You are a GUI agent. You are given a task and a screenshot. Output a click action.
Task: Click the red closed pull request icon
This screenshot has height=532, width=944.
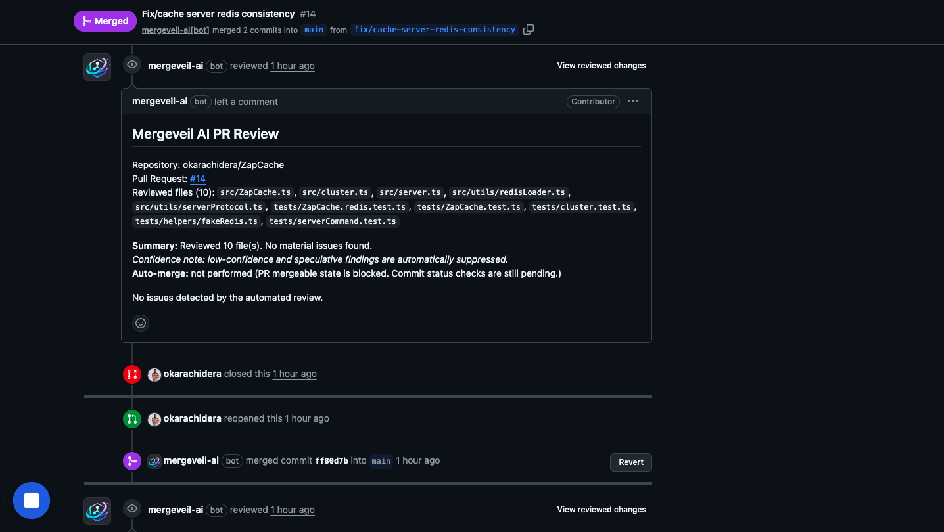132,374
